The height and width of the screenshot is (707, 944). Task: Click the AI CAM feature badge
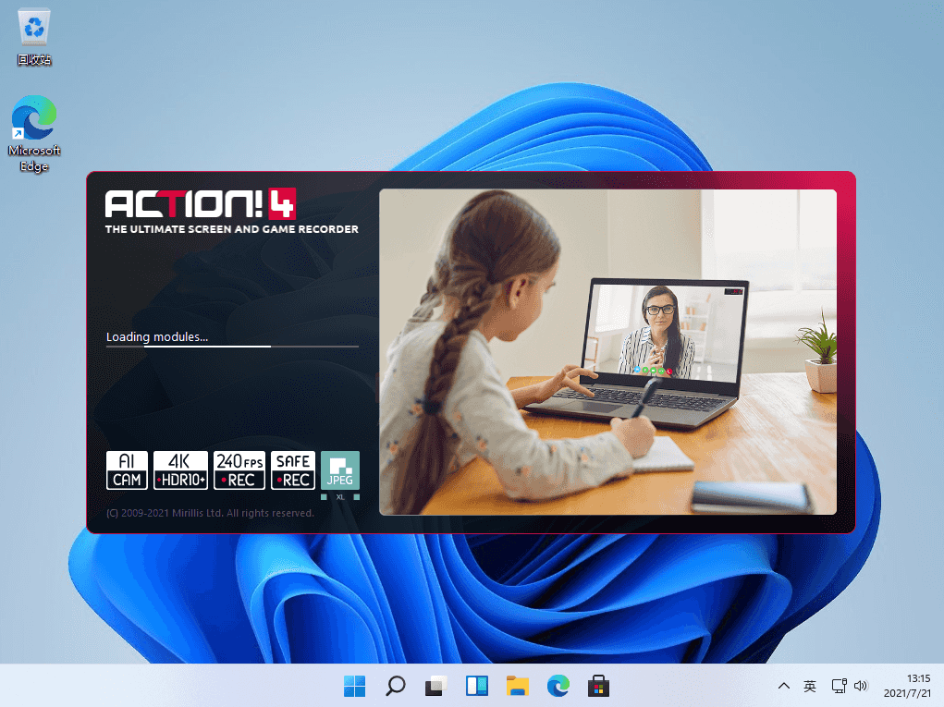pos(127,469)
